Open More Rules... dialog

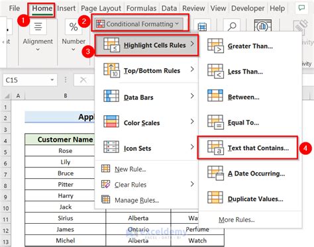236,220
